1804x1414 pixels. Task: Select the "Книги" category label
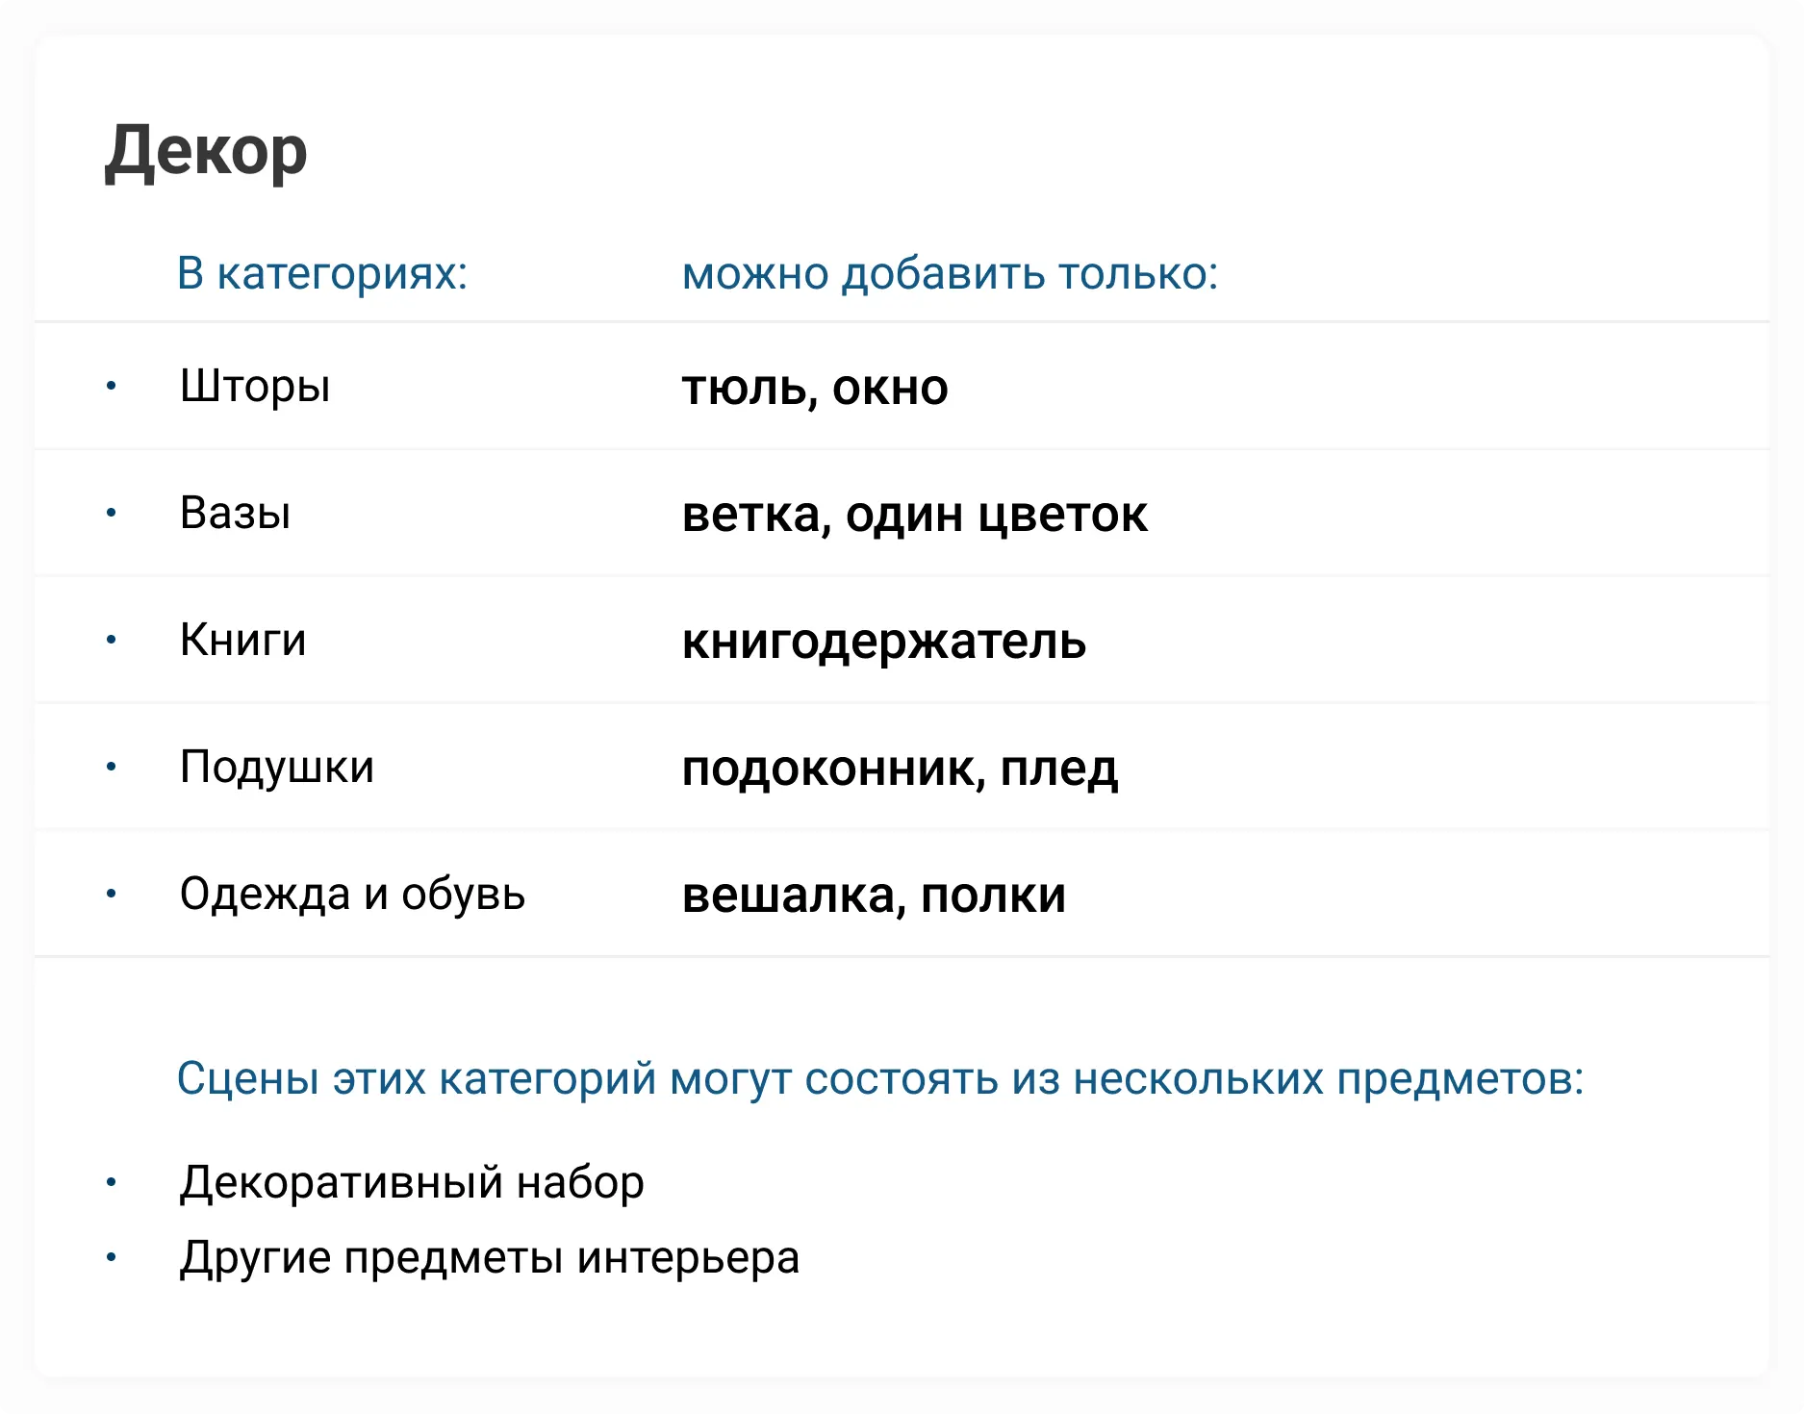pos(243,641)
